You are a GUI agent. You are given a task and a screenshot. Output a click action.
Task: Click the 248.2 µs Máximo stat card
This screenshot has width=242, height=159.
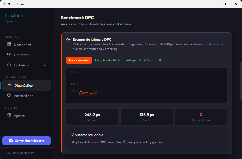coord(92,117)
